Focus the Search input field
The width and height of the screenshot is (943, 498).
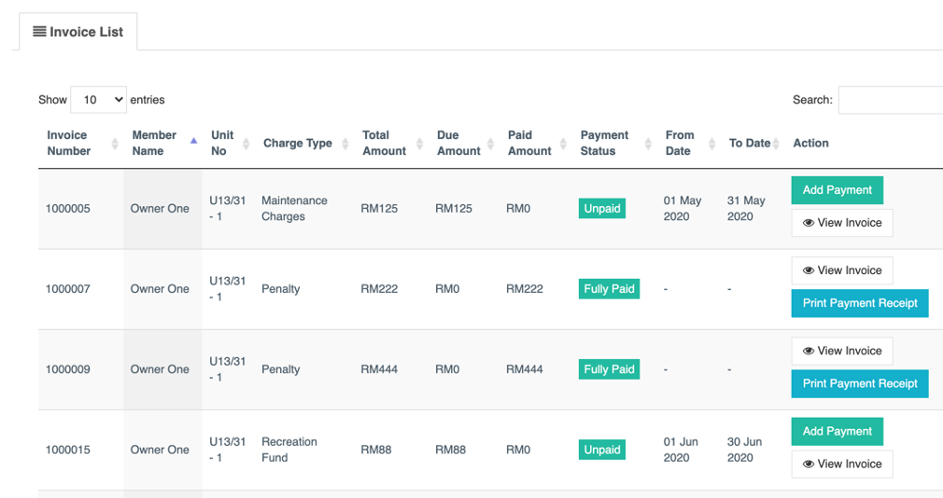pyautogui.click(x=891, y=100)
